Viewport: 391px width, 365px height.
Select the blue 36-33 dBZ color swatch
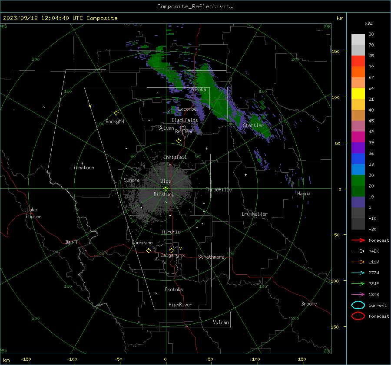pos(358,158)
